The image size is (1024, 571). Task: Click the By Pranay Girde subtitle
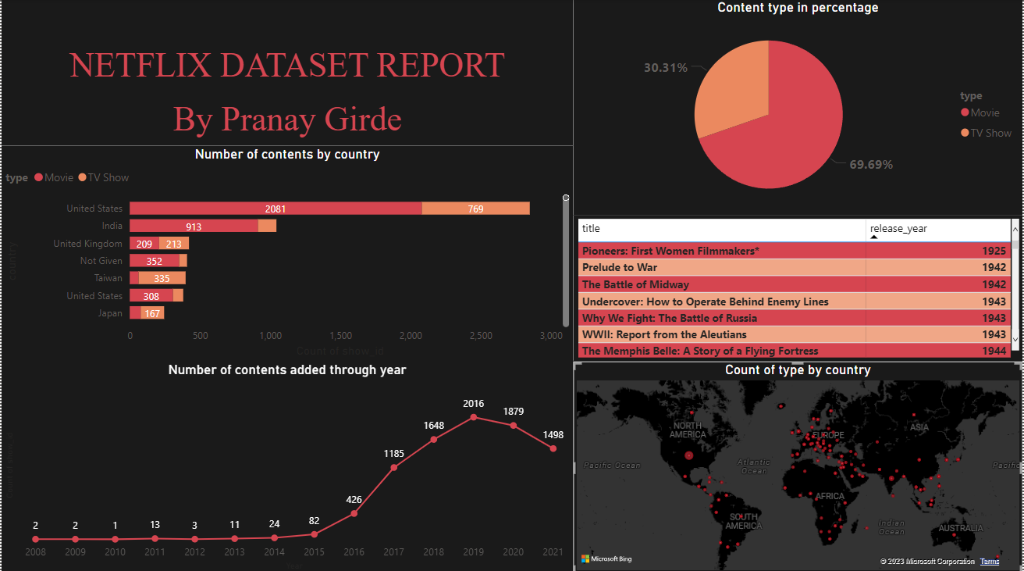pyautogui.click(x=287, y=120)
